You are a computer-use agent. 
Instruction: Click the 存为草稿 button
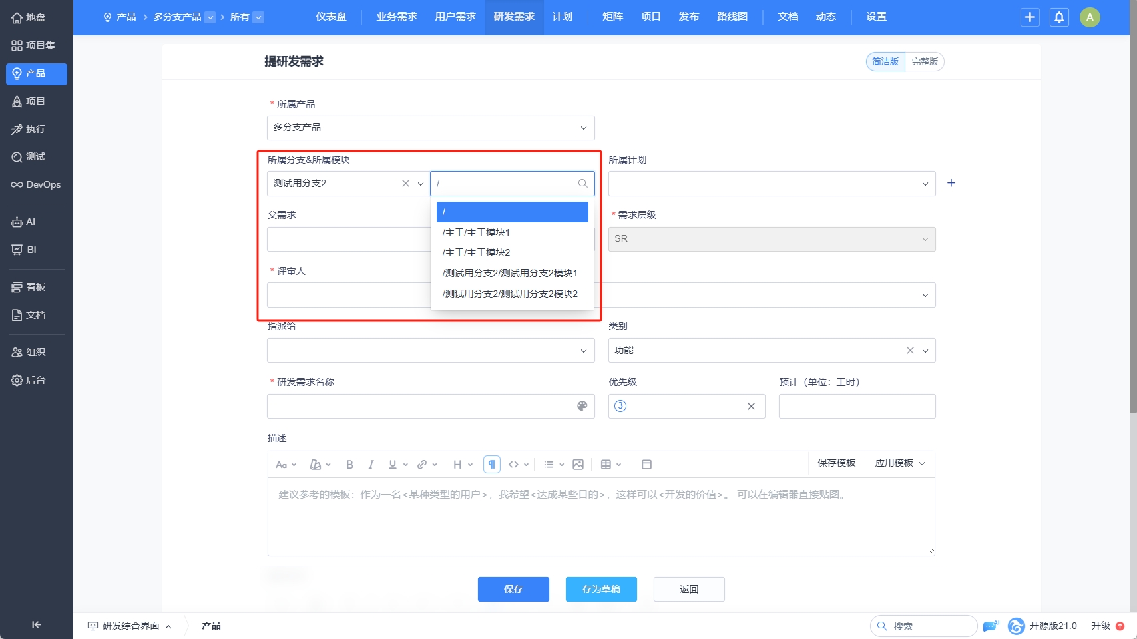pyautogui.click(x=601, y=589)
